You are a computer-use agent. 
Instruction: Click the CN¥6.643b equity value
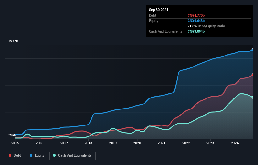pos(196,21)
